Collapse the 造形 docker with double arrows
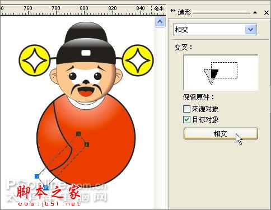This screenshot has height=210, width=271. click(x=173, y=10)
